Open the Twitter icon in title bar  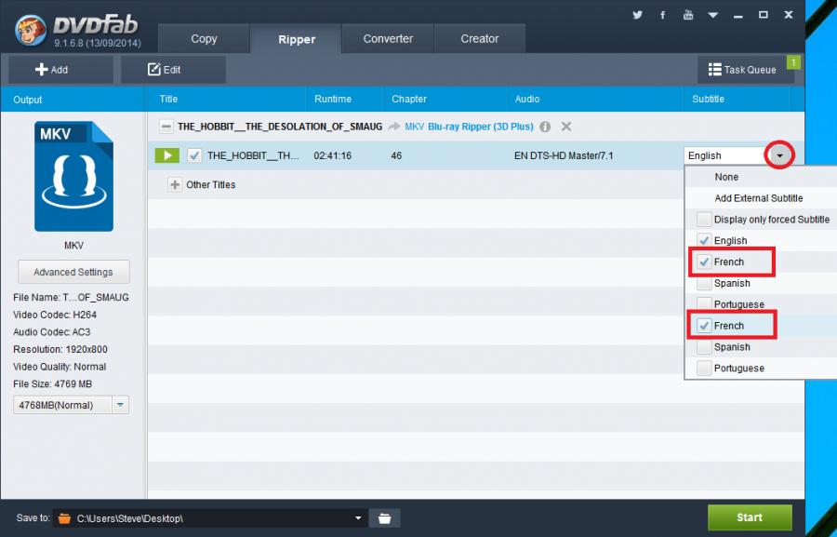pyautogui.click(x=637, y=15)
